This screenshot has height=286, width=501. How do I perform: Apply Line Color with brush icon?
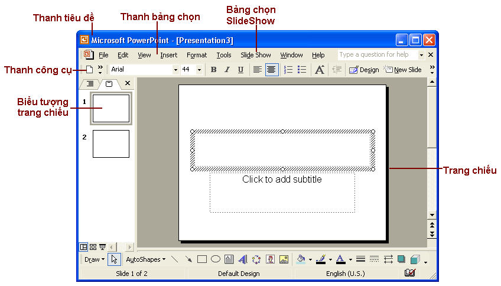coord(321,259)
